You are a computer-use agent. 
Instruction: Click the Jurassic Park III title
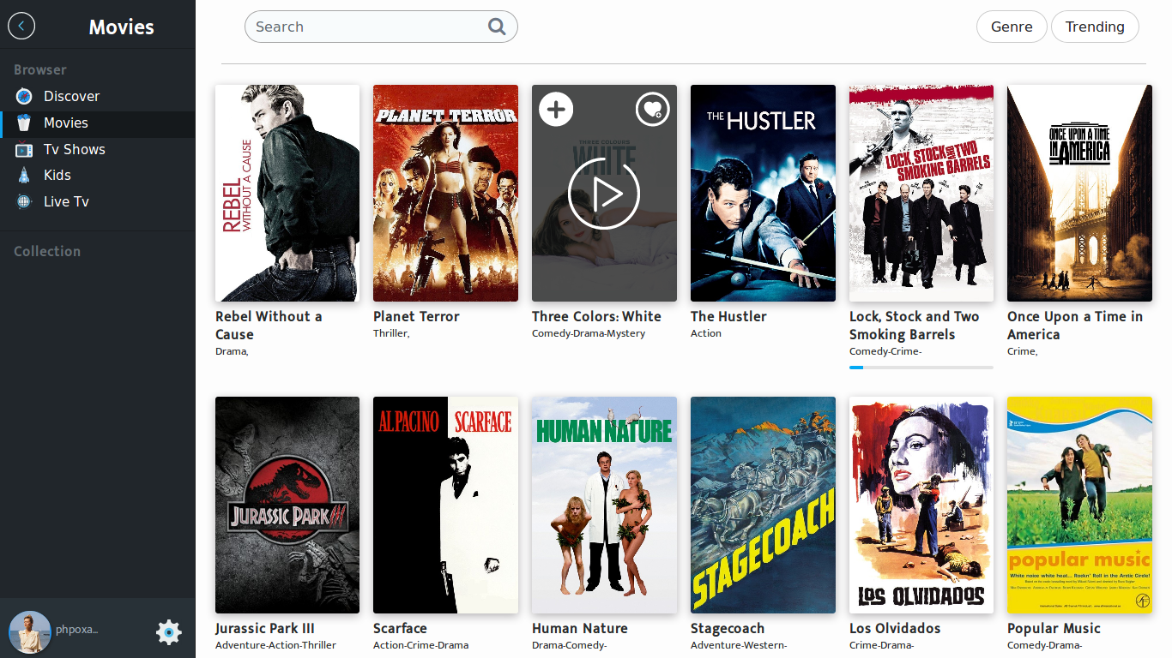[x=265, y=628]
